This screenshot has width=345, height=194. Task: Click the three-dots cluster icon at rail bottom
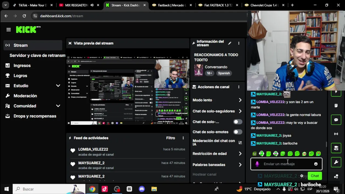(x=336, y=176)
